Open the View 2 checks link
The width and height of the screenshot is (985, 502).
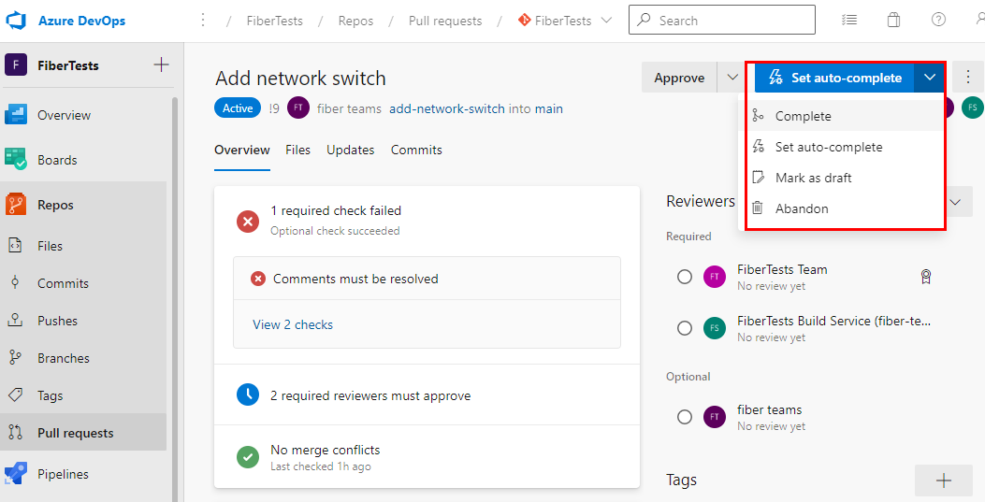pos(293,324)
